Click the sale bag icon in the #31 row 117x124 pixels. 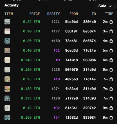point(111,50)
